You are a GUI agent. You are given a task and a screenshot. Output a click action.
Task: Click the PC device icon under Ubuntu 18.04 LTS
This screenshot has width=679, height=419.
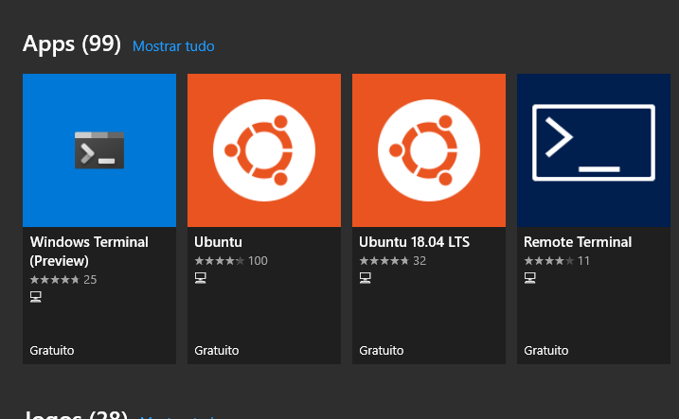[x=365, y=278]
